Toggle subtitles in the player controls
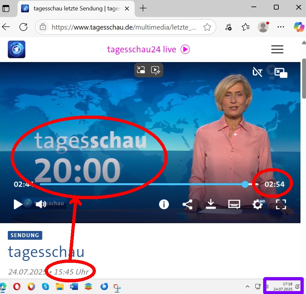Screen dimensions: 306x294 tap(234, 204)
